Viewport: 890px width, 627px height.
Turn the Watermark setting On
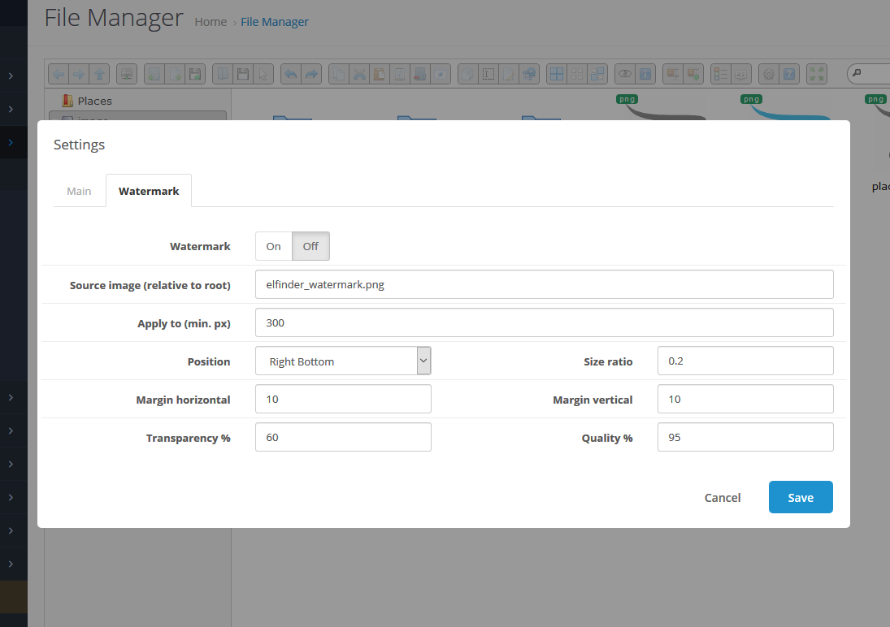274,246
